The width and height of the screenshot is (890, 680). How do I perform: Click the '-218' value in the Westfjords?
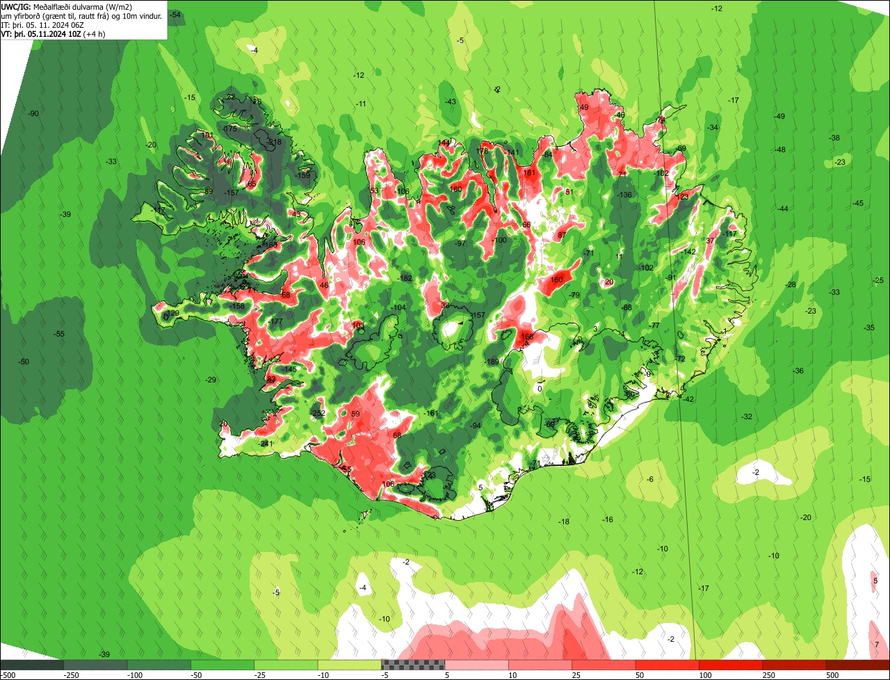pyautogui.click(x=275, y=142)
